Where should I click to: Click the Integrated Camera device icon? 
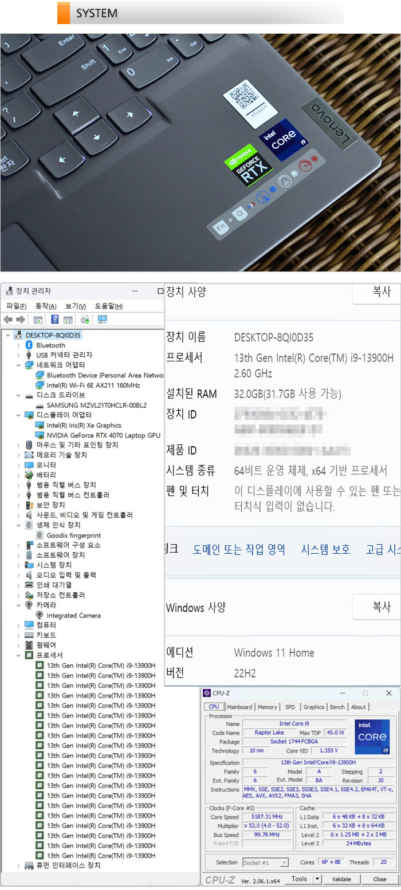[40, 615]
